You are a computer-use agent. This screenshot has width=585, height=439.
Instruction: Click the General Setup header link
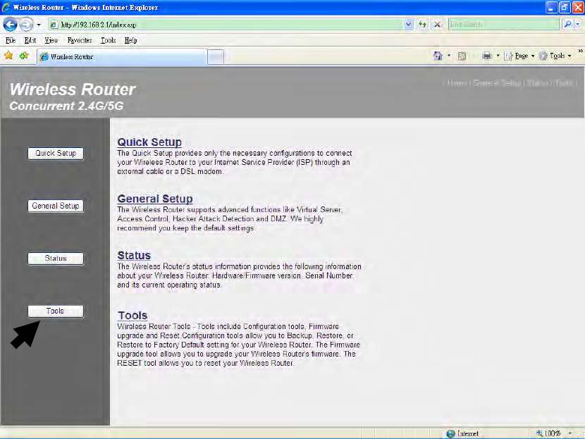coord(497,83)
